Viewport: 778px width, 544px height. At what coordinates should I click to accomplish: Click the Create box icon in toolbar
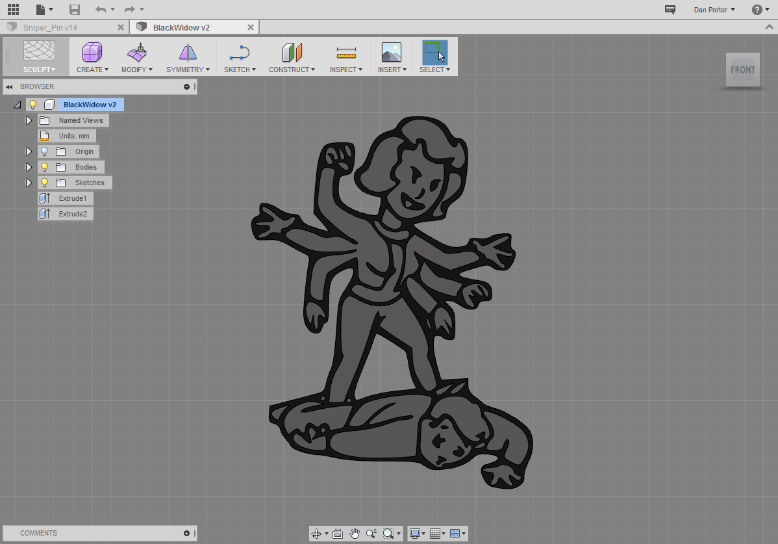point(92,52)
